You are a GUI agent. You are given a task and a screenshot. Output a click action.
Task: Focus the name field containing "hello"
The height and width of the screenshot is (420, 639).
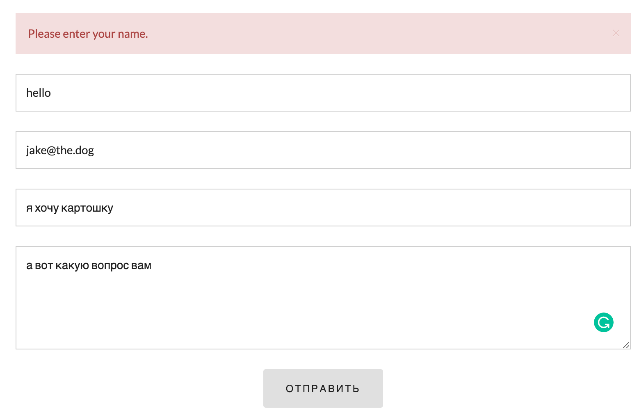point(323,93)
